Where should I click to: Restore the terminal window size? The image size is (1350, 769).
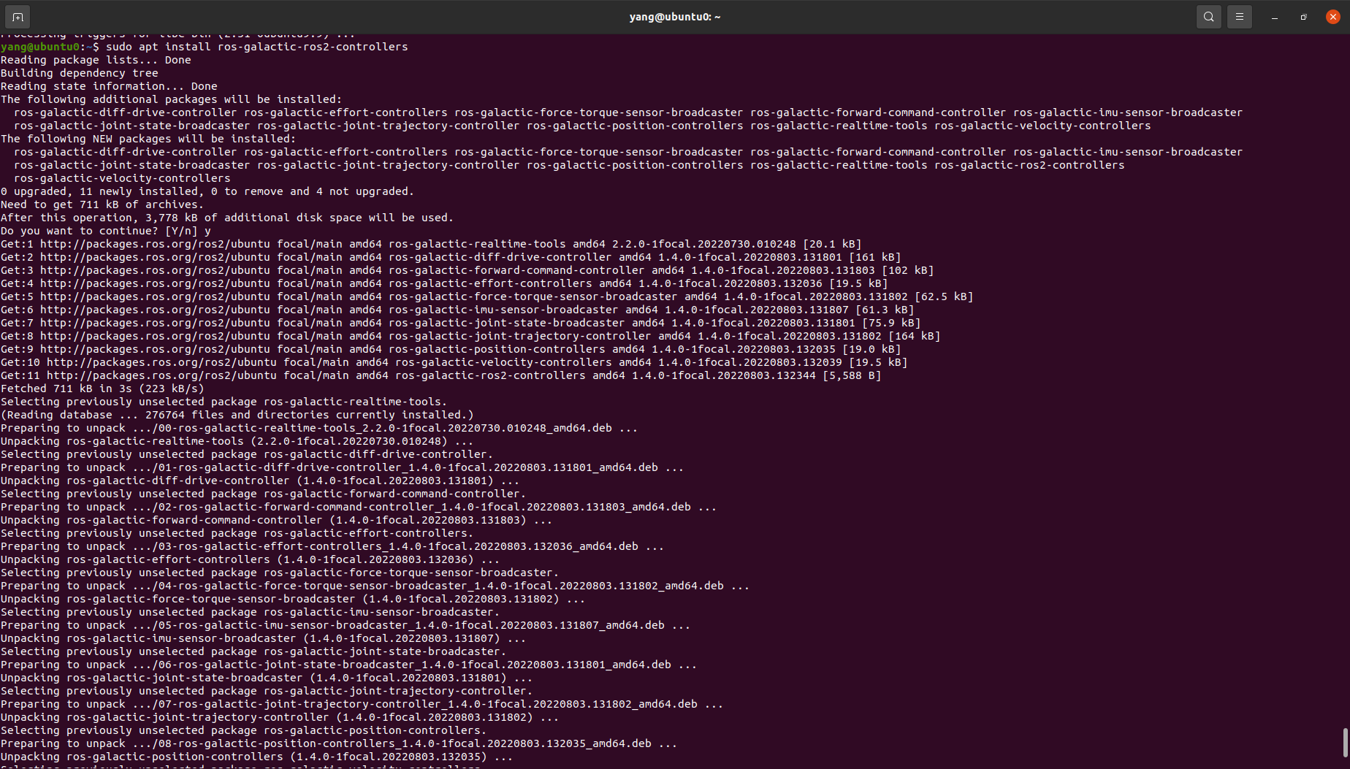point(1304,17)
